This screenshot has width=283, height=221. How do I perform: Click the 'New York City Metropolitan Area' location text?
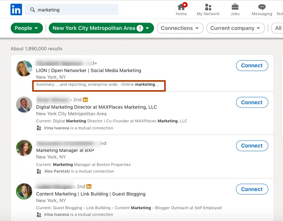pyautogui.click(x=71, y=114)
